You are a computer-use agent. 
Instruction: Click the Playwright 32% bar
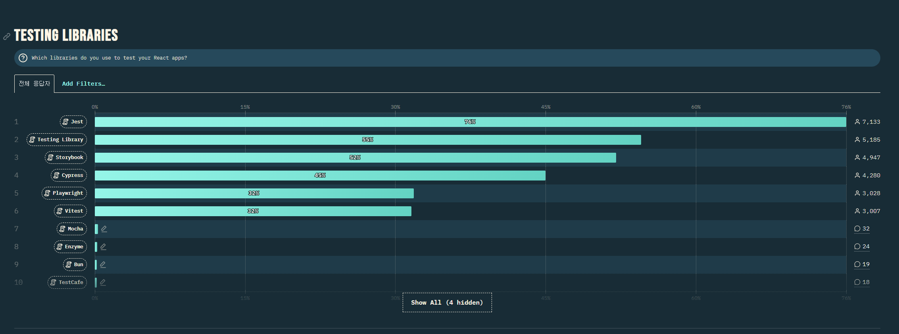(x=254, y=193)
